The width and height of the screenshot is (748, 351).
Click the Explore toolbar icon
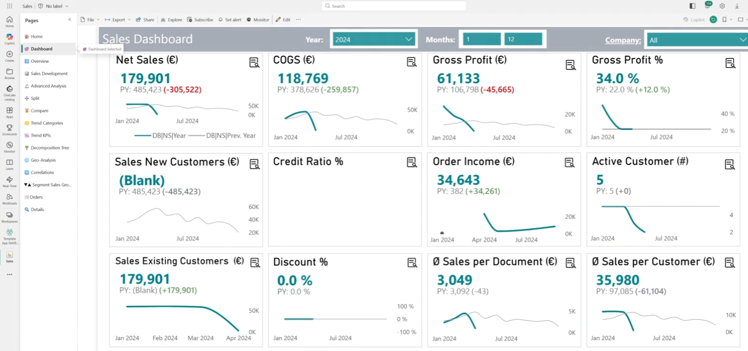[171, 20]
